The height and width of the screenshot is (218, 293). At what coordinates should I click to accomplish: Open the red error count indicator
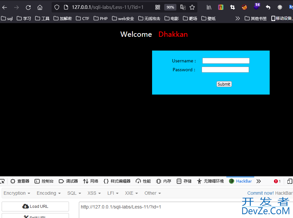click(x=277, y=181)
